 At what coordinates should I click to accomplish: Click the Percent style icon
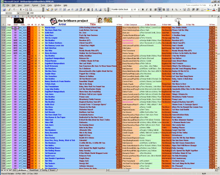point(177,9)
